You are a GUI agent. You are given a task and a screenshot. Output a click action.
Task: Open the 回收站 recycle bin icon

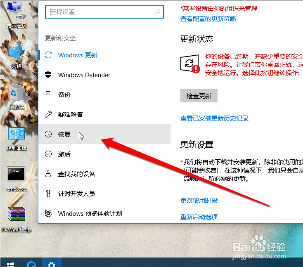coord(17,97)
